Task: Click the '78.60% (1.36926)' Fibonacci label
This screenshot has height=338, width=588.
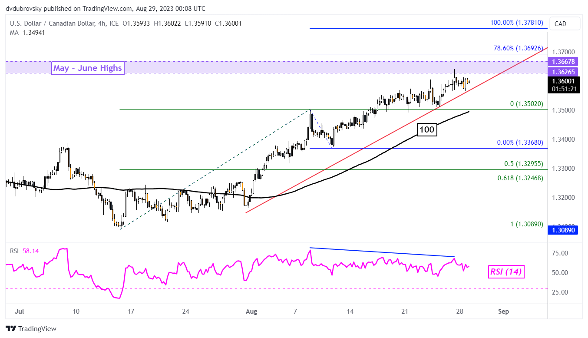Action: point(519,48)
